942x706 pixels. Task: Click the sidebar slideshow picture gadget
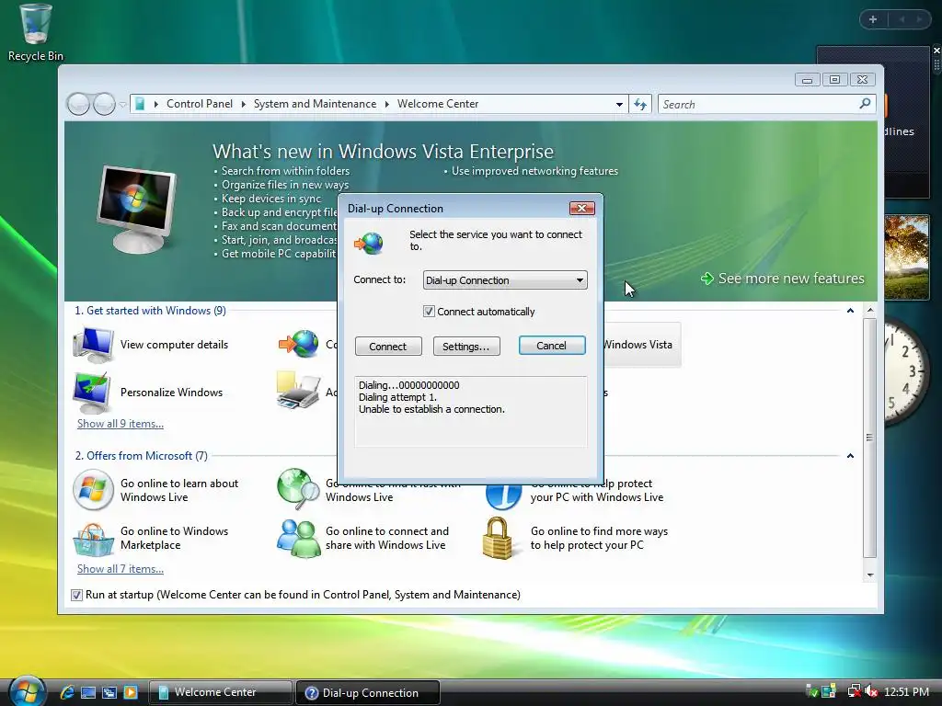[x=906, y=257]
